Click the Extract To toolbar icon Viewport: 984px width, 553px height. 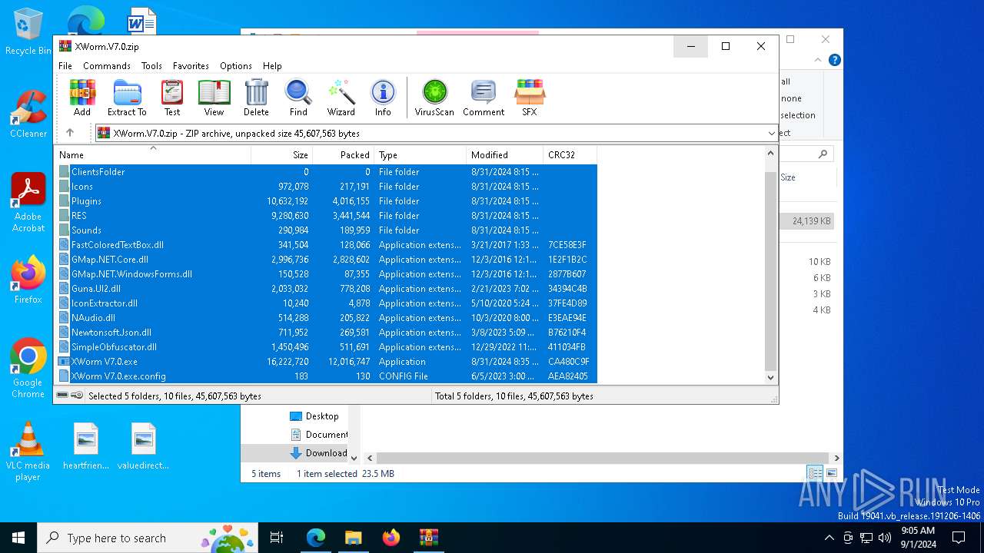[x=127, y=98]
